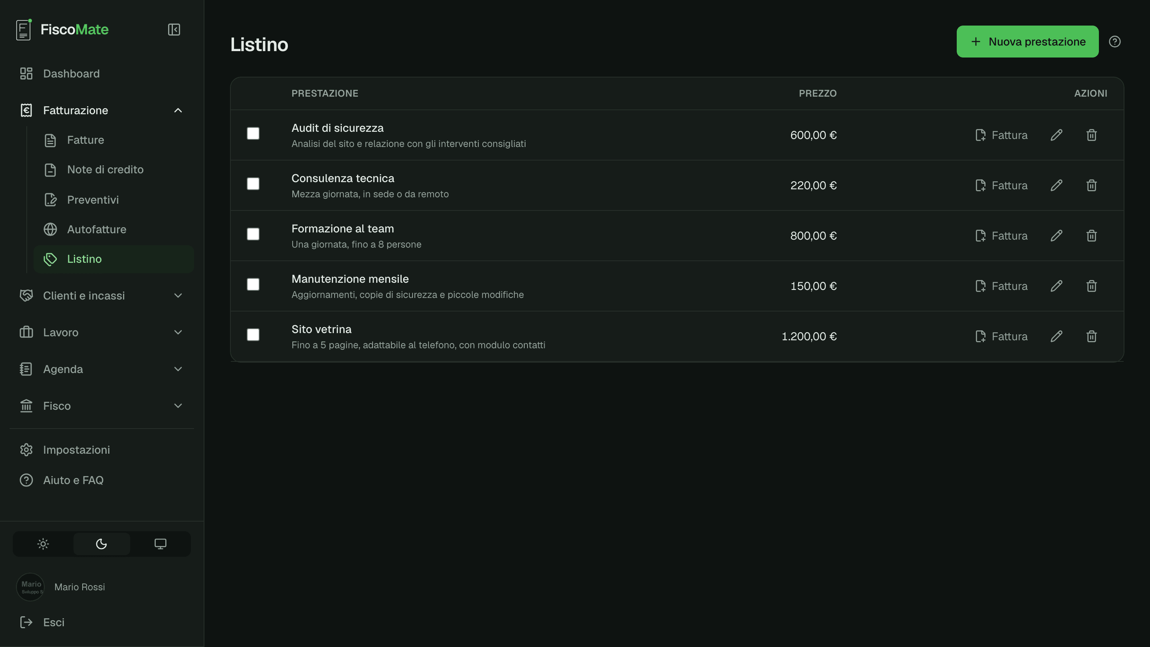Delete Formazione al team with trash icon
This screenshot has width=1150, height=647.
coord(1091,236)
